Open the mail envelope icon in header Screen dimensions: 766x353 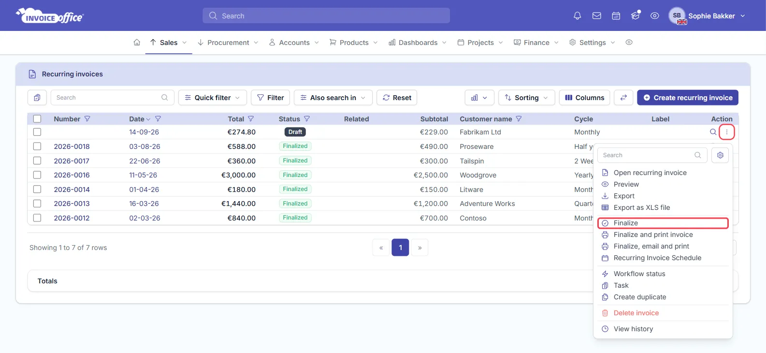tap(597, 16)
